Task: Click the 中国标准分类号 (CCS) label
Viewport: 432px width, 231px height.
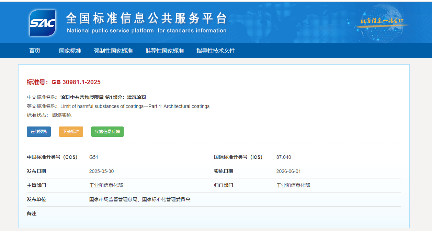Action: pyautogui.click(x=52, y=157)
